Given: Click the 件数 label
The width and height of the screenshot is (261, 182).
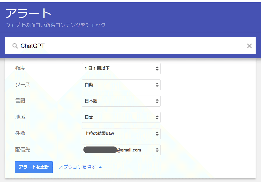Looking at the screenshot, I should [20, 133].
